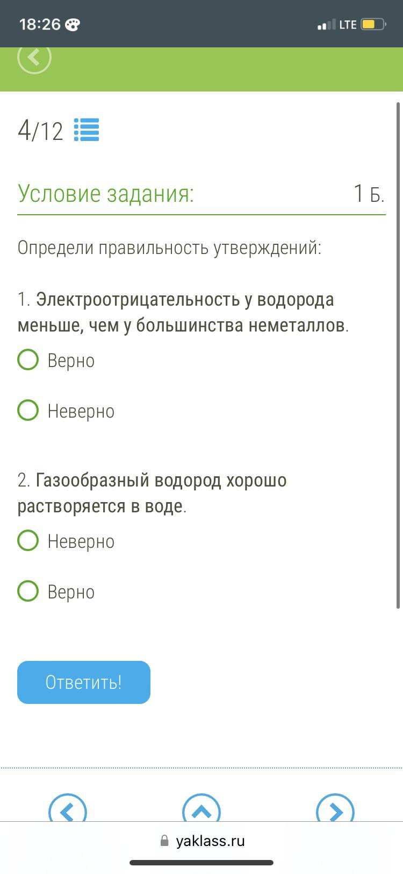Go to next task with right arrow
The width and height of the screenshot is (403, 874).
(x=335, y=808)
